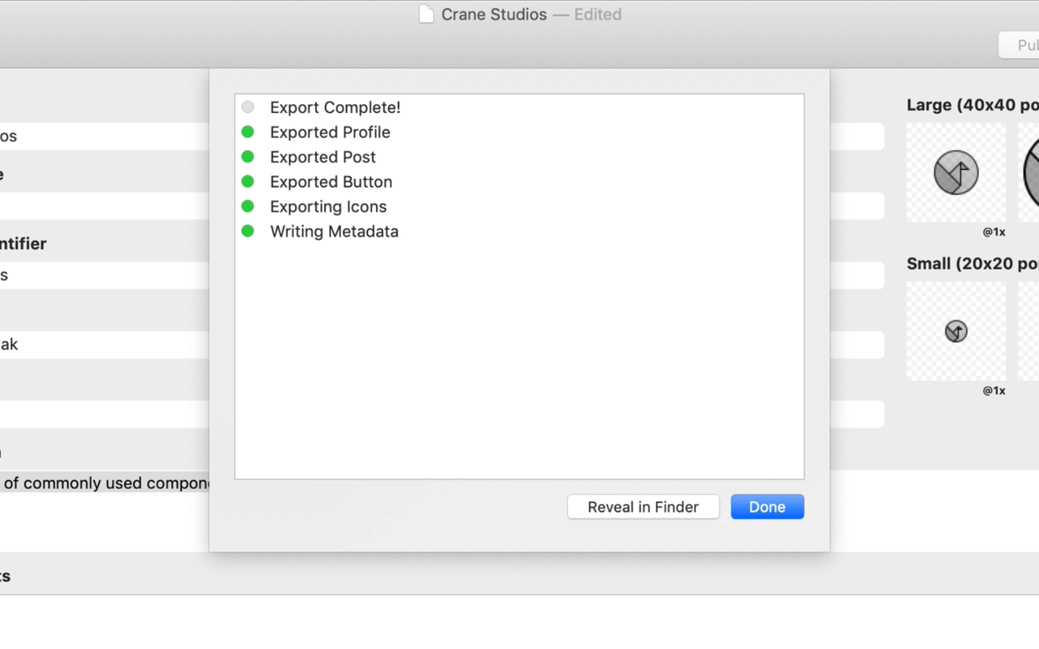Viewport: 1039px width, 649px height.
Task: Select the Writing Metadata row text
Action: click(x=334, y=231)
